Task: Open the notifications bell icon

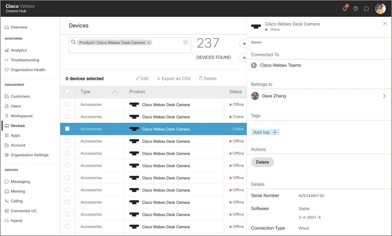Action: tap(345, 9)
